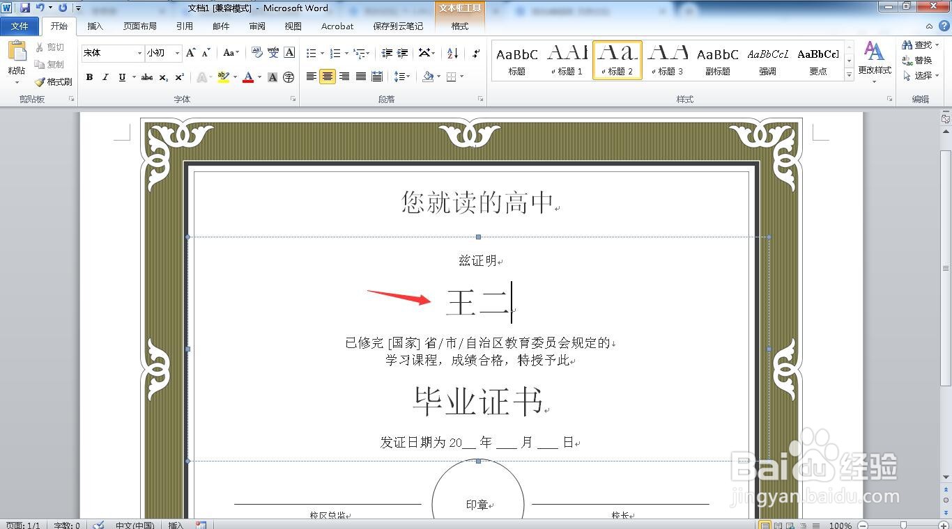Align the text to the right

click(x=344, y=77)
